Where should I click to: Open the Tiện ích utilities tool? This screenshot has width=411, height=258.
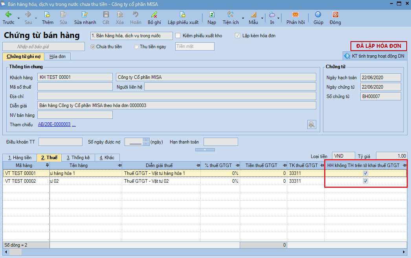(x=231, y=18)
